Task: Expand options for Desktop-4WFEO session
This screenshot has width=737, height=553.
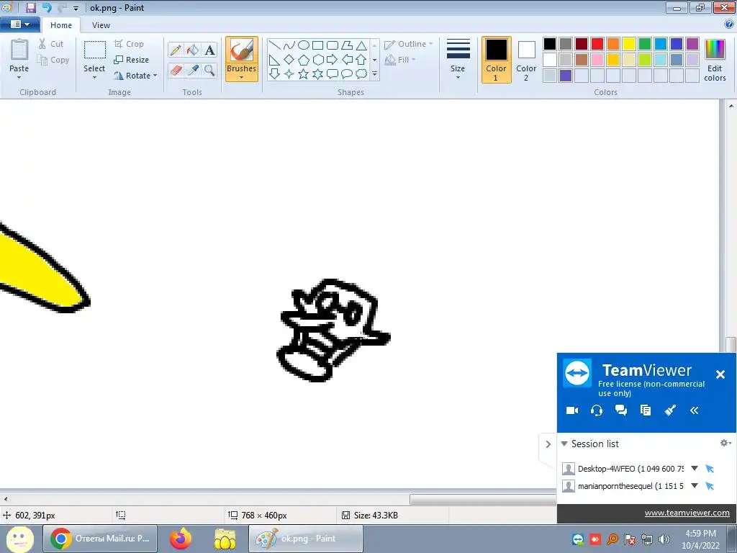Action: pos(695,468)
